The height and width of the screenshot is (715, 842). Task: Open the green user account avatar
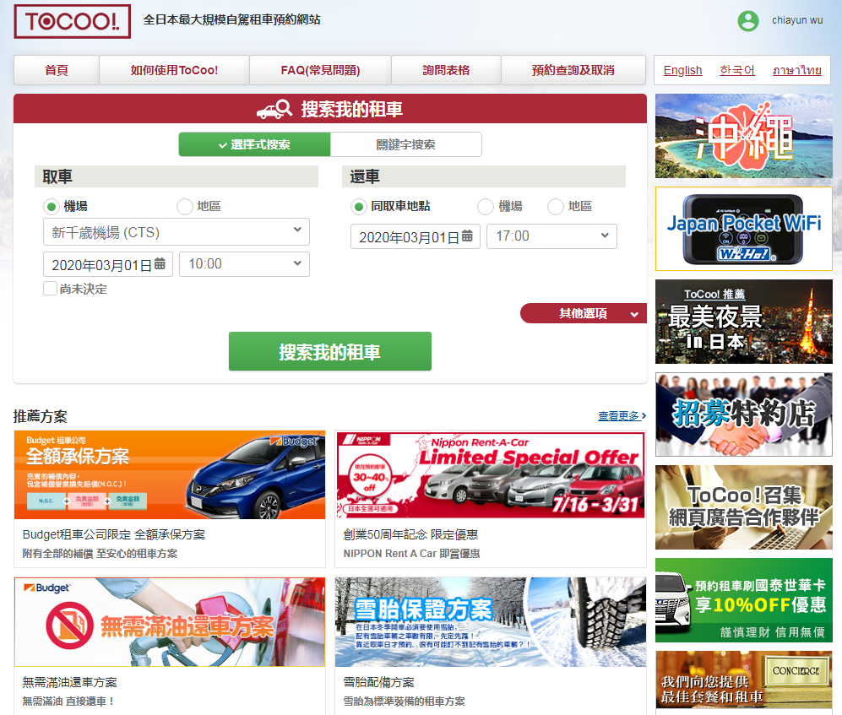(x=748, y=21)
